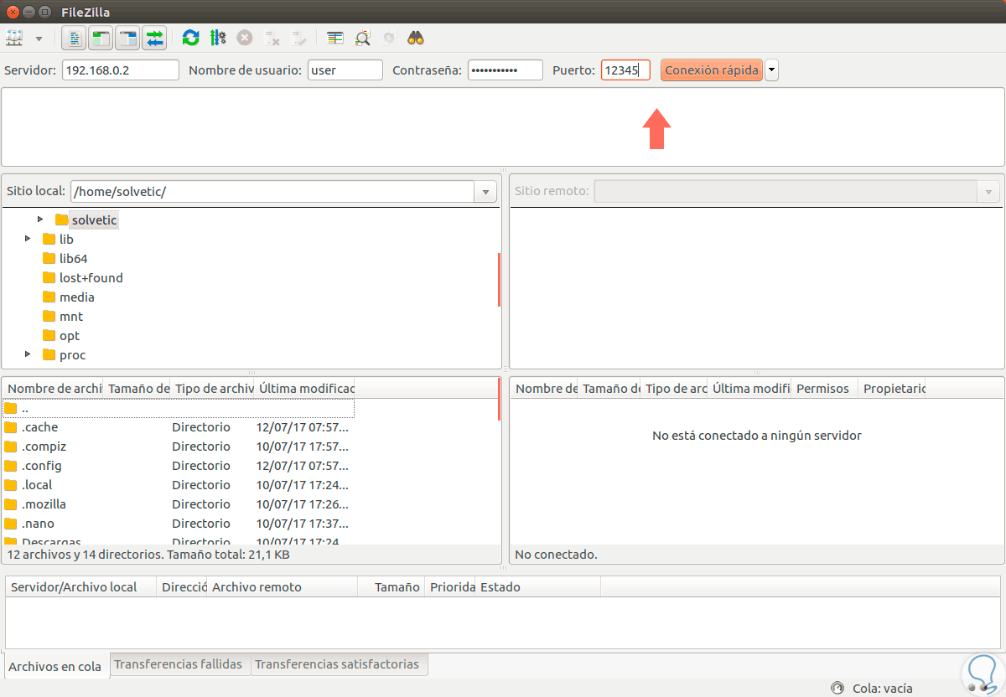
Task: Select the .compiz directory row
Action: click(178, 447)
